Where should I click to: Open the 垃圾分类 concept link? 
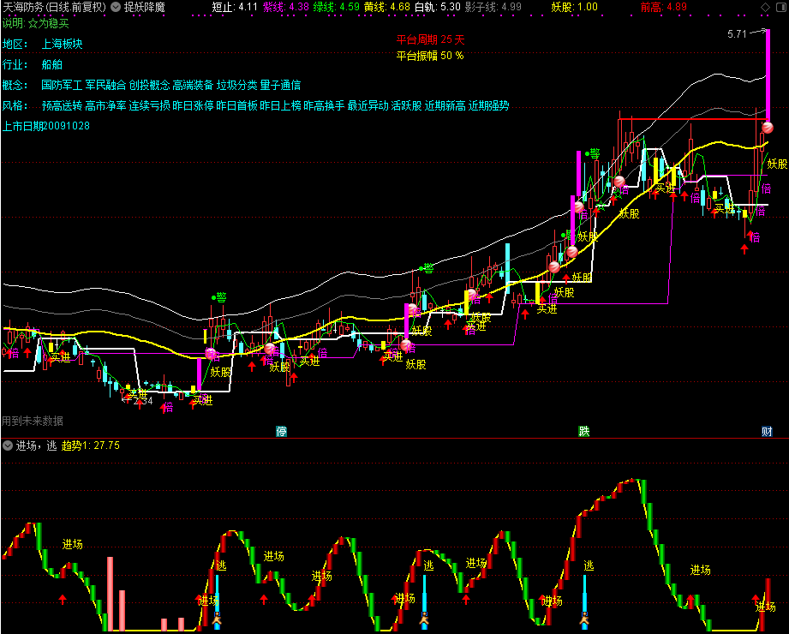(237, 85)
